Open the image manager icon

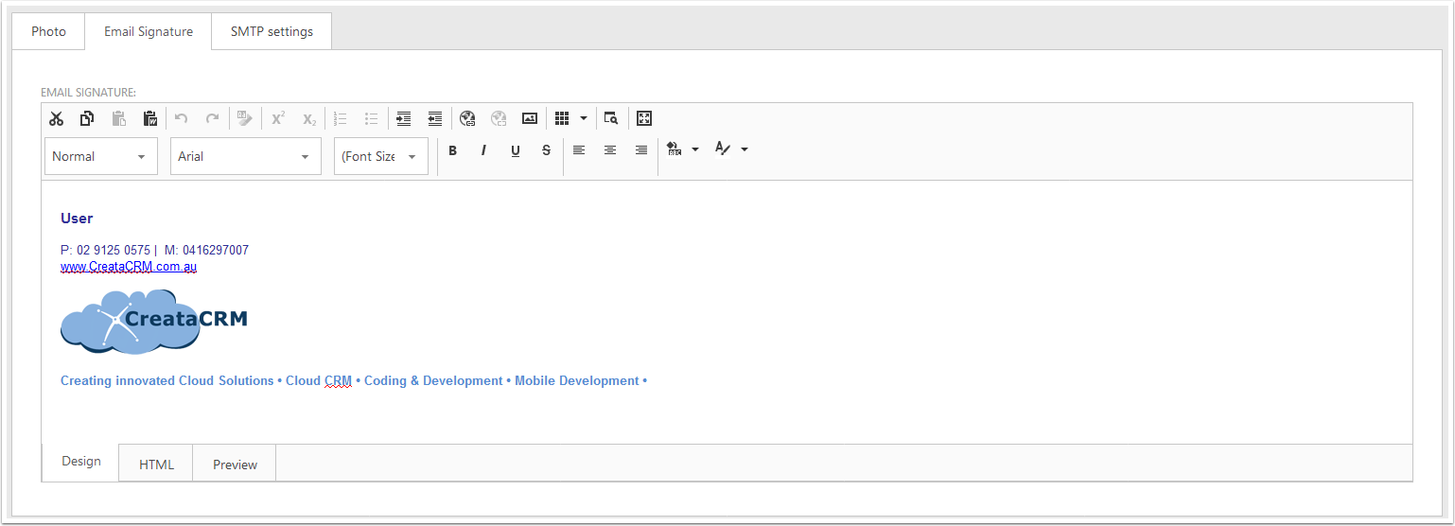[x=530, y=118]
